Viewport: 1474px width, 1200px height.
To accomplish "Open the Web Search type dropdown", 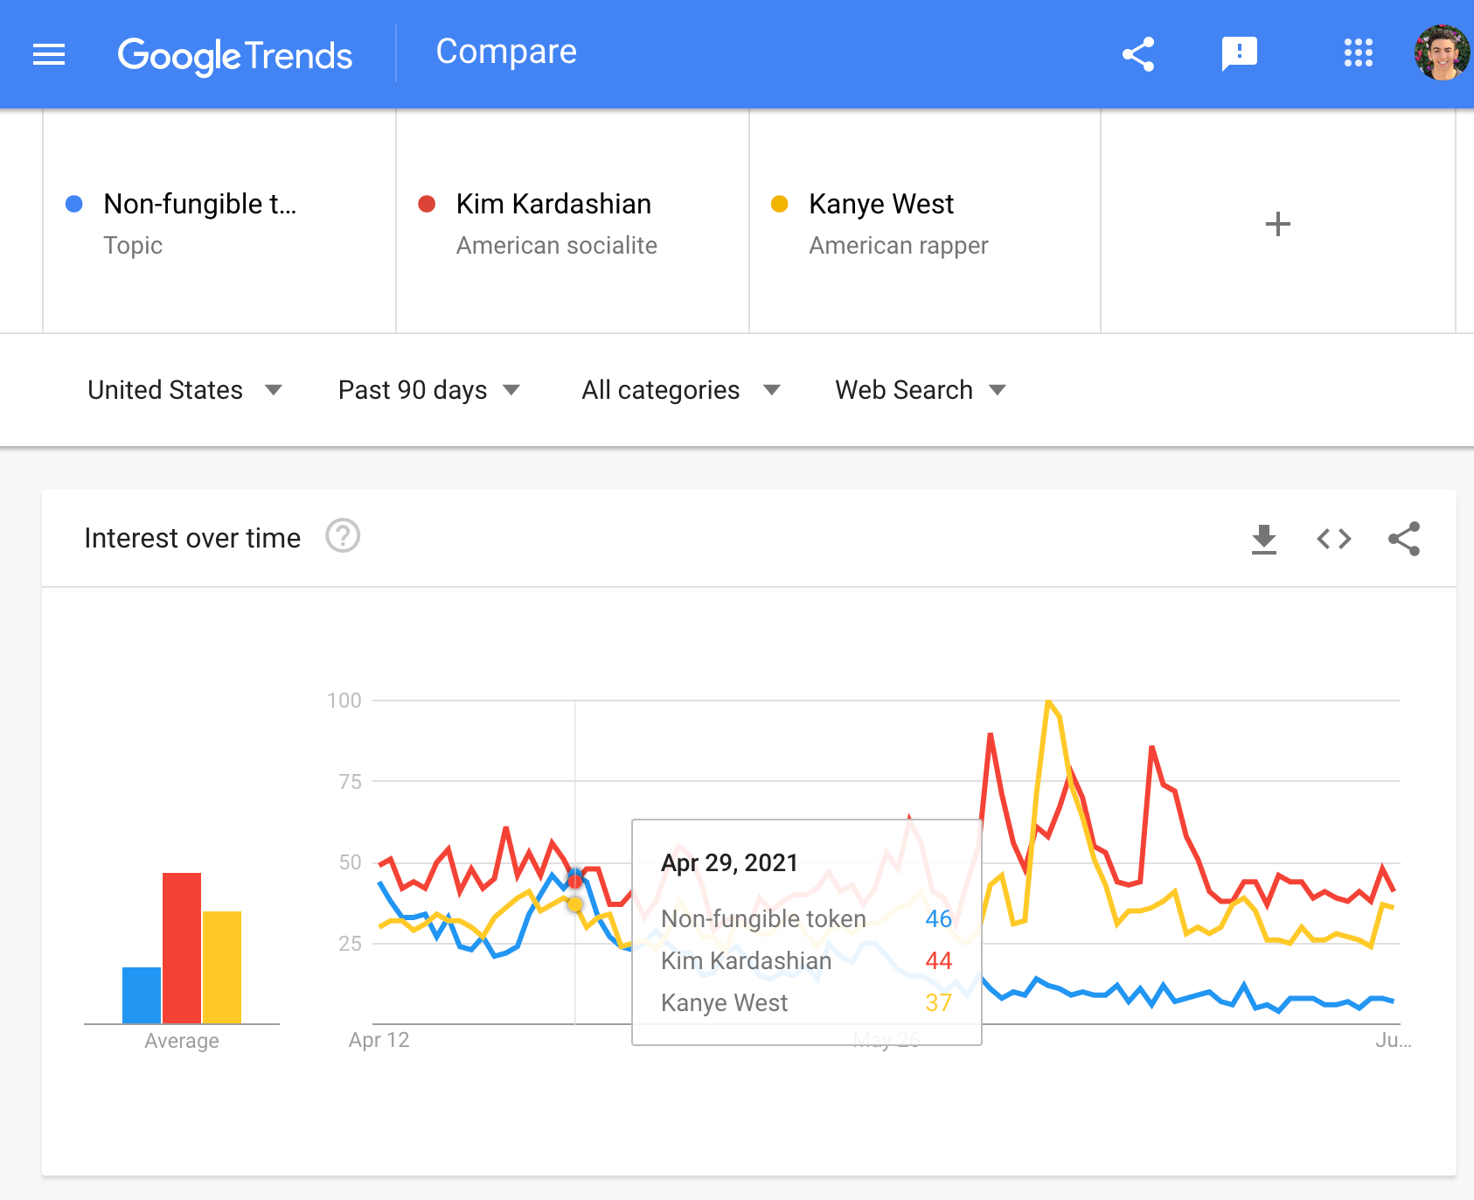I will [921, 390].
